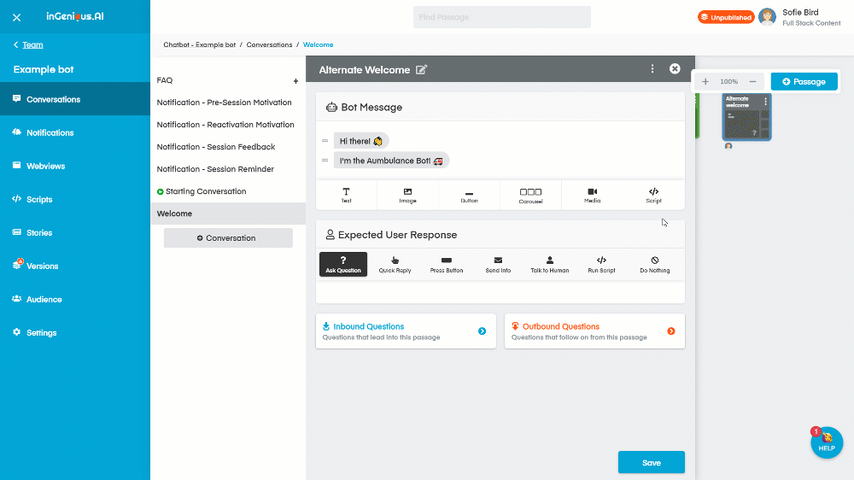This screenshot has height=480, width=854.
Task: Select the Quick Reply response type
Action: [x=395, y=264]
